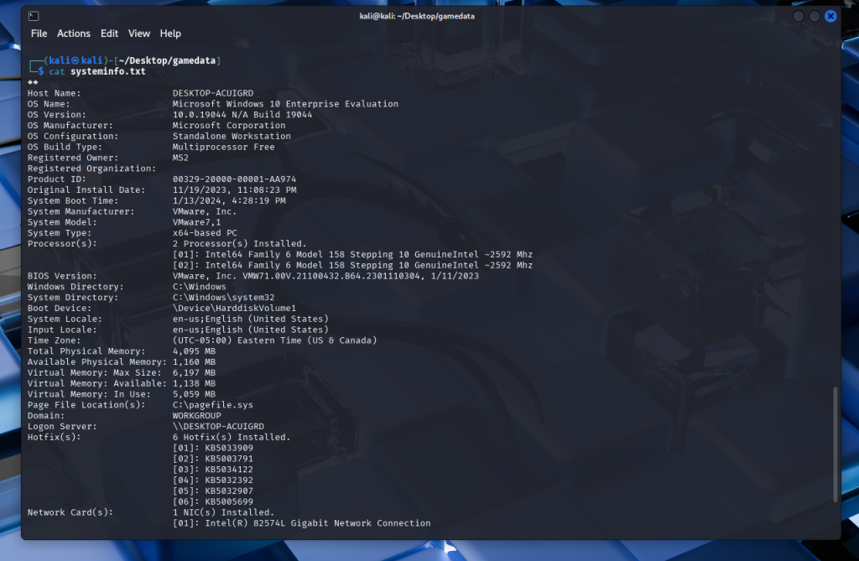Image resolution: width=859 pixels, height=561 pixels.
Task: Open the Help menu
Action: [170, 34]
